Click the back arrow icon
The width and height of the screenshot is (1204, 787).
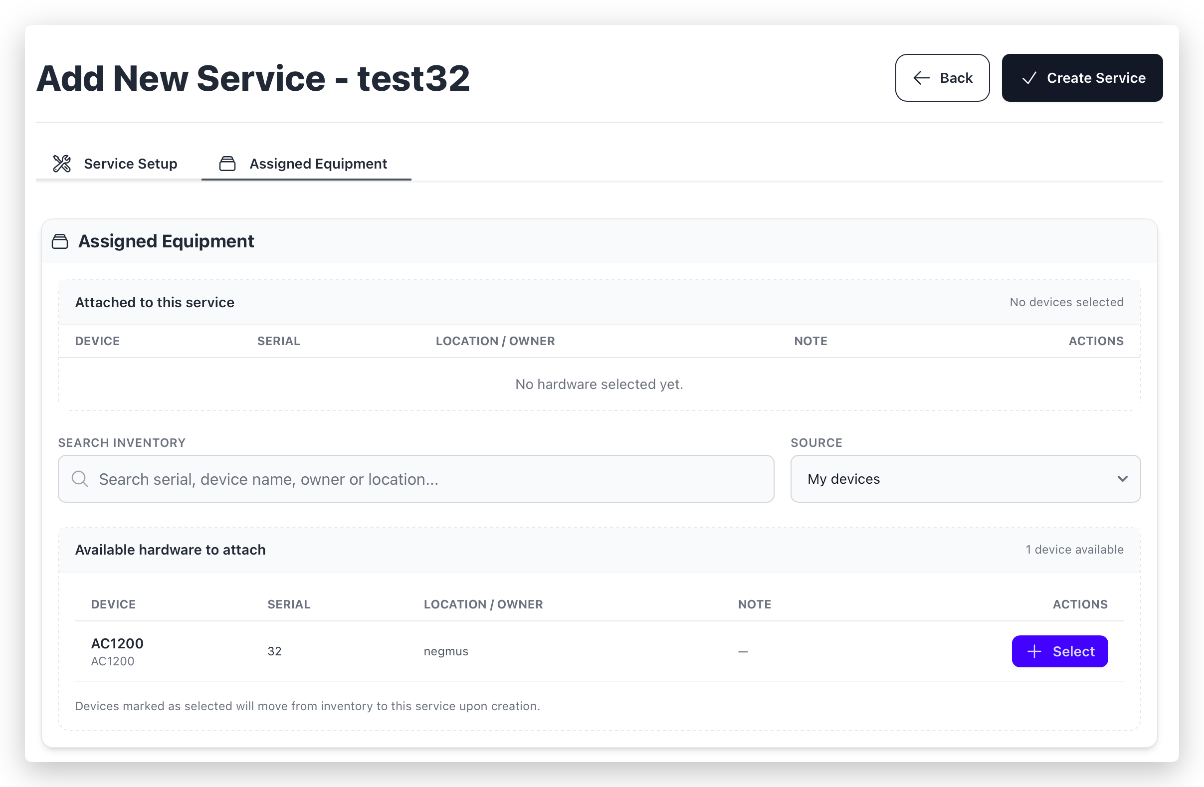pos(921,78)
